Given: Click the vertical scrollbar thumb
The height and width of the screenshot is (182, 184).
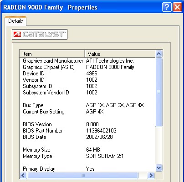Looking at the screenshot, I should (158, 92).
